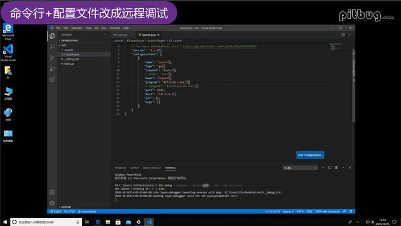Open the Edit menu
This screenshot has height=226, width=401.
[x=66, y=28]
